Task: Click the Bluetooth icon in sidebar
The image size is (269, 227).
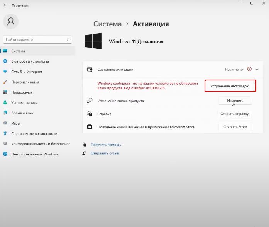Action: 5,61
